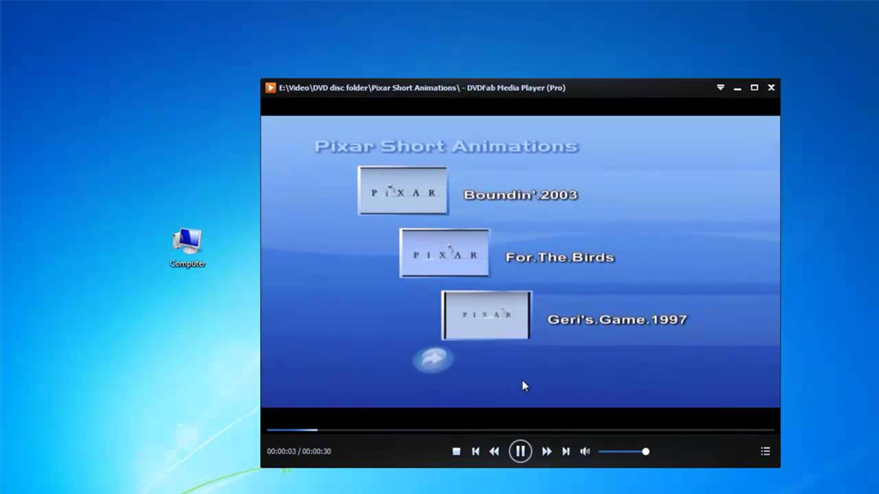
Task: Click the For.The.Birds title text
Action: click(560, 257)
